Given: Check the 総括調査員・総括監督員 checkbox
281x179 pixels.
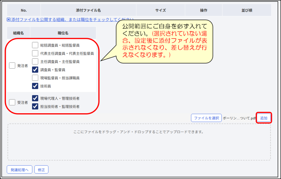Looking at the screenshot, I should click(35, 45).
